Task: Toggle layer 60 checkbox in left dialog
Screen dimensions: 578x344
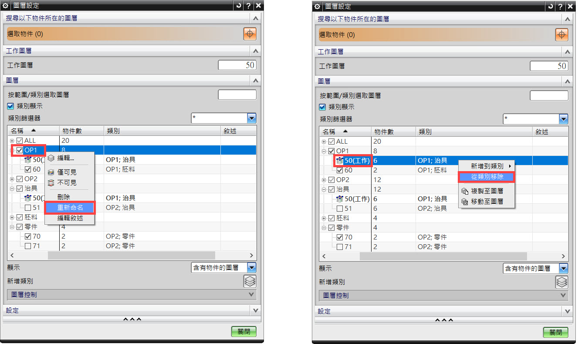Action: point(28,169)
